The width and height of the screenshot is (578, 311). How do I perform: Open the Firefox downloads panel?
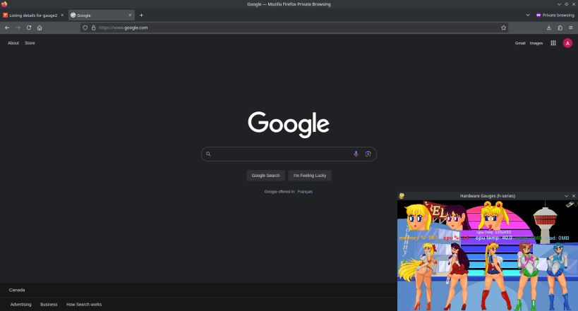tap(549, 28)
